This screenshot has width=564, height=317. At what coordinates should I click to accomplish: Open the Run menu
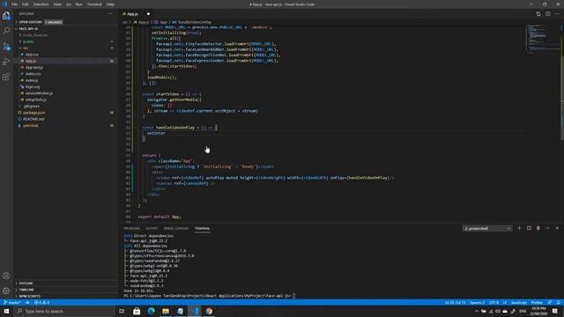point(78,4)
